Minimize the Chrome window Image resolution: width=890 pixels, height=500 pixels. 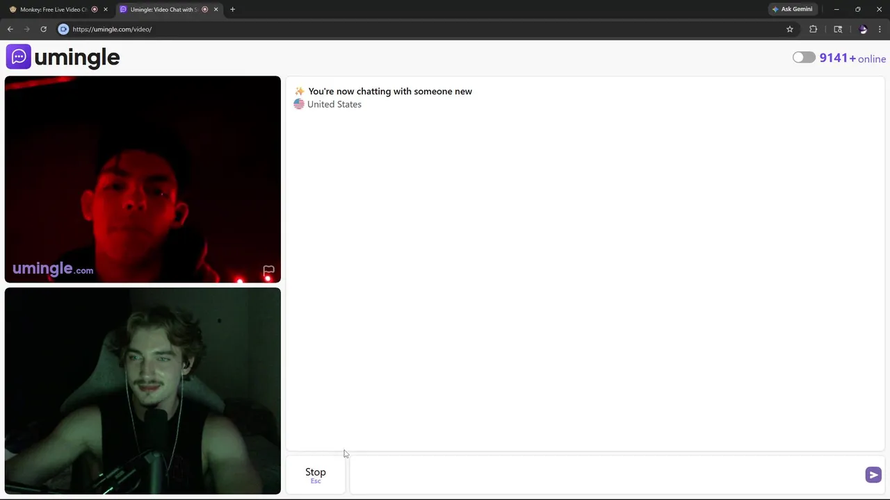coord(836,10)
